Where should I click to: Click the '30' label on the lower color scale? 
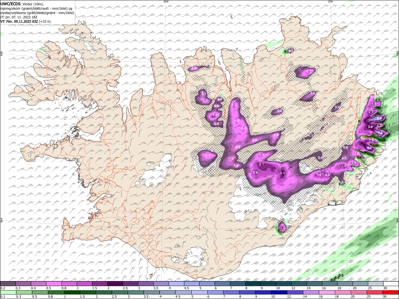[385, 297]
